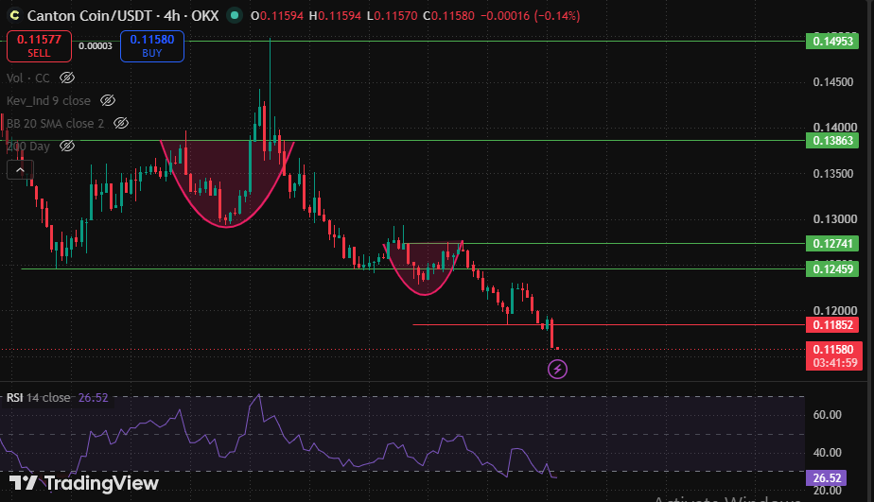Open the purple lightning bolt event marker
The width and height of the screenshot is (874, 502).
pos(557,369)
